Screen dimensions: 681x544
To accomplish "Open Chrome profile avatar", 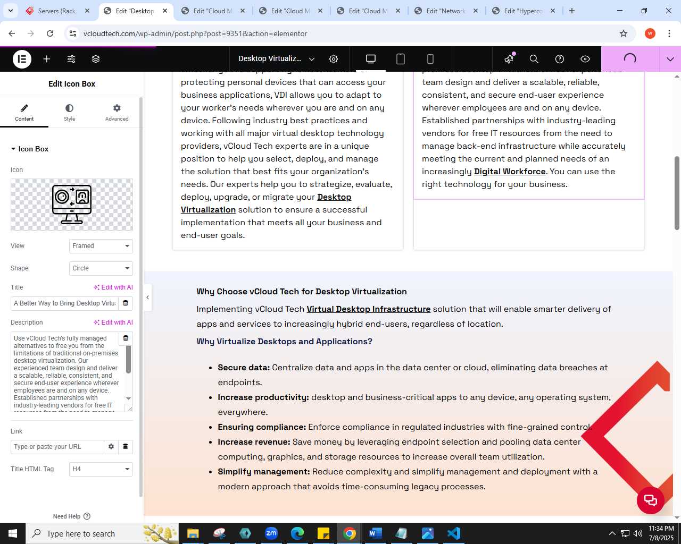I will [650, 33].
